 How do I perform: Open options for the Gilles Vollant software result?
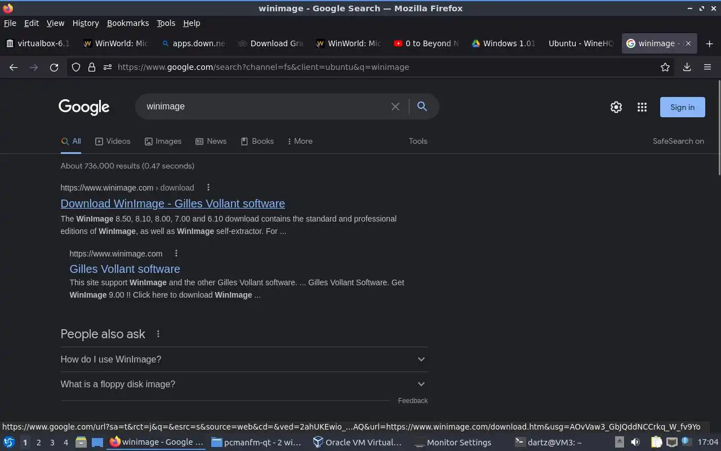pos(176,254)
